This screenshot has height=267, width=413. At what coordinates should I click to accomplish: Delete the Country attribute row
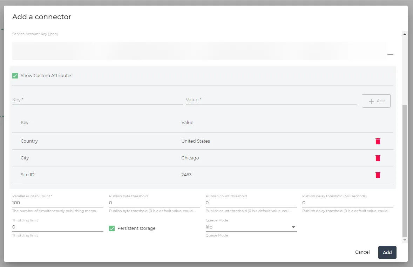tap(378, 141)
